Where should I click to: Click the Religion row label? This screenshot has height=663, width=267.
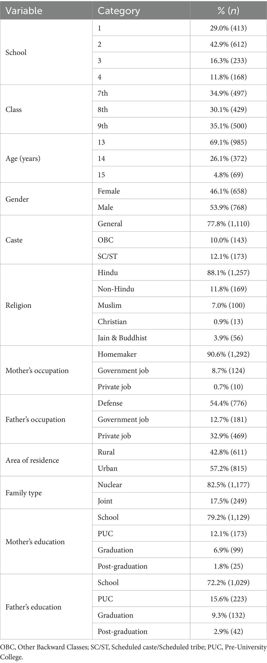coord(18,305)
